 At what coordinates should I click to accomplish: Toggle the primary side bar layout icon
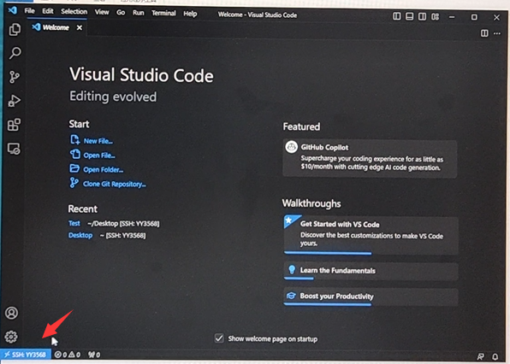point(397,16)
